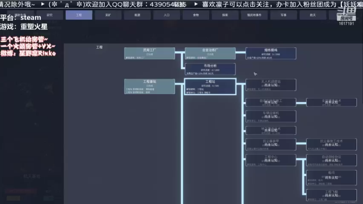This screenshot has width=363, height=204.
Task: Select the locked 工程中心 node
Action: click(x=271, y=160)
